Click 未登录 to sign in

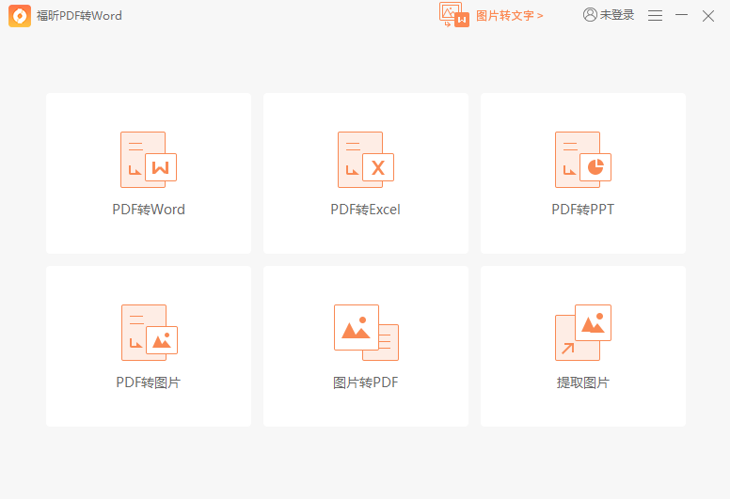pyautogui.click(x=617, y=16)
